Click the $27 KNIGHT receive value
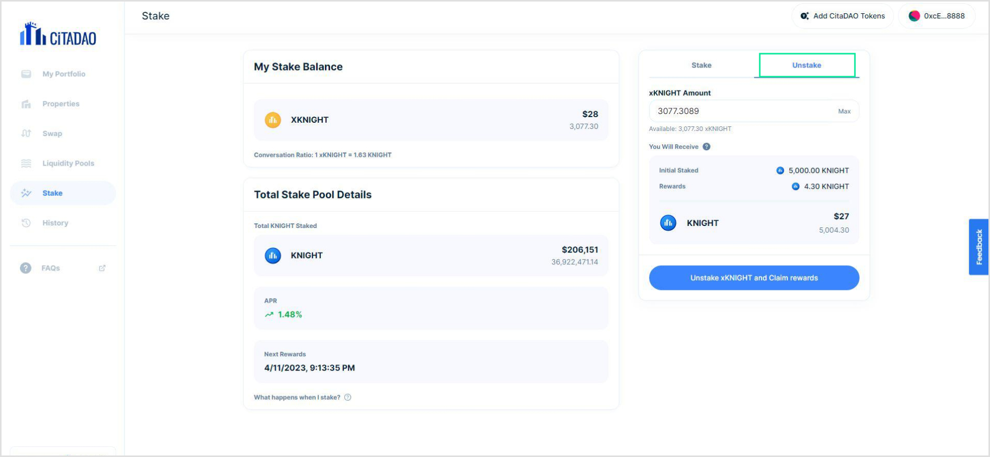This screenshot has height=457, width=990. [x=841, y=216]
